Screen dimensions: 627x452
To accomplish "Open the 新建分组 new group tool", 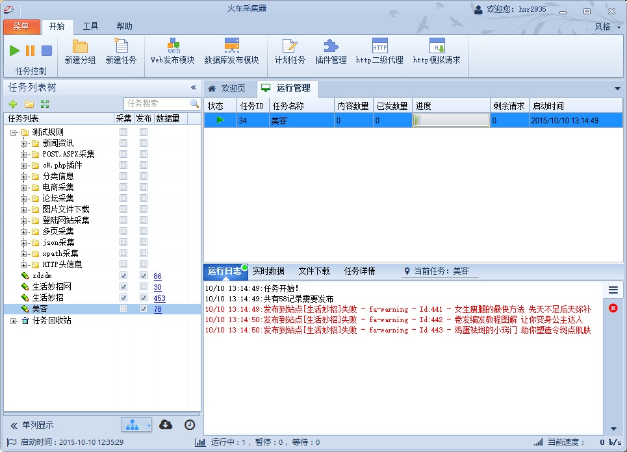I will (x=80, y=52).
